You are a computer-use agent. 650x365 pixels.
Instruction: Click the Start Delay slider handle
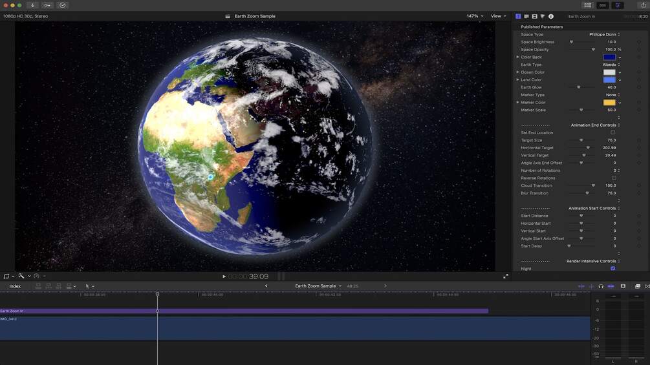coord(569,246)
